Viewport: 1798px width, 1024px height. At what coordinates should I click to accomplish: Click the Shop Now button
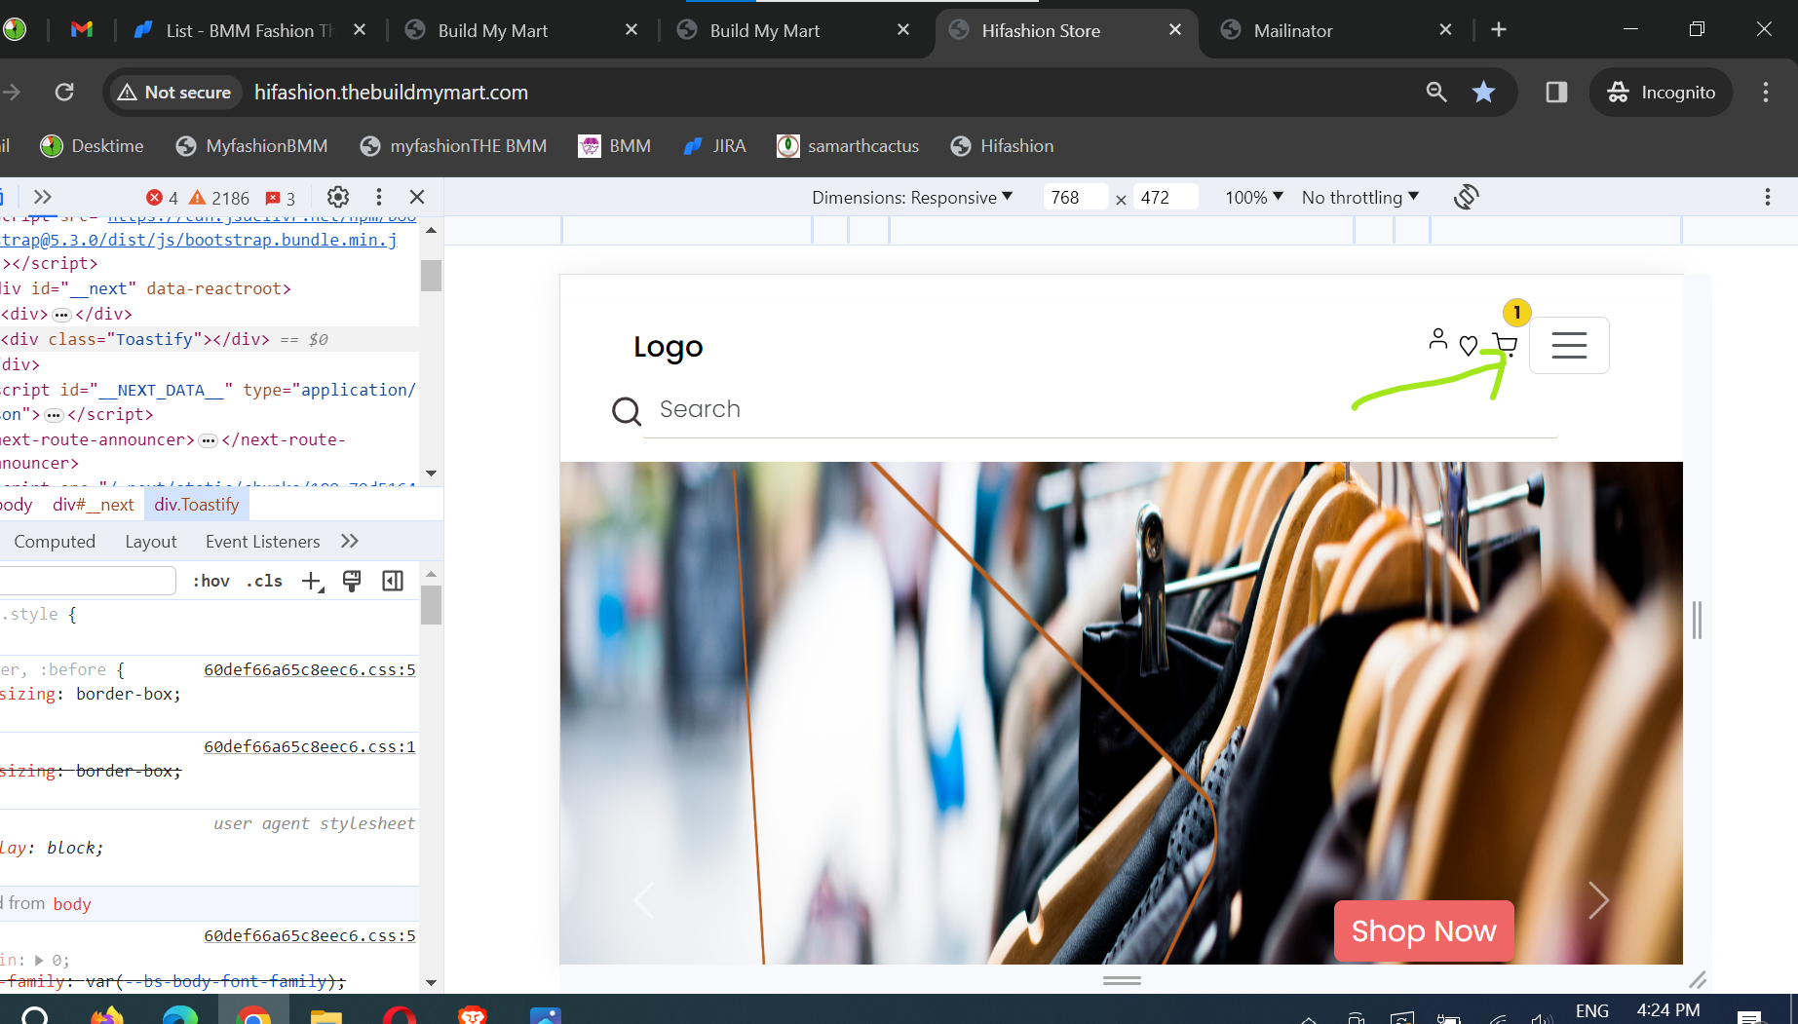pyautogui.click(x=1424, y=931)
